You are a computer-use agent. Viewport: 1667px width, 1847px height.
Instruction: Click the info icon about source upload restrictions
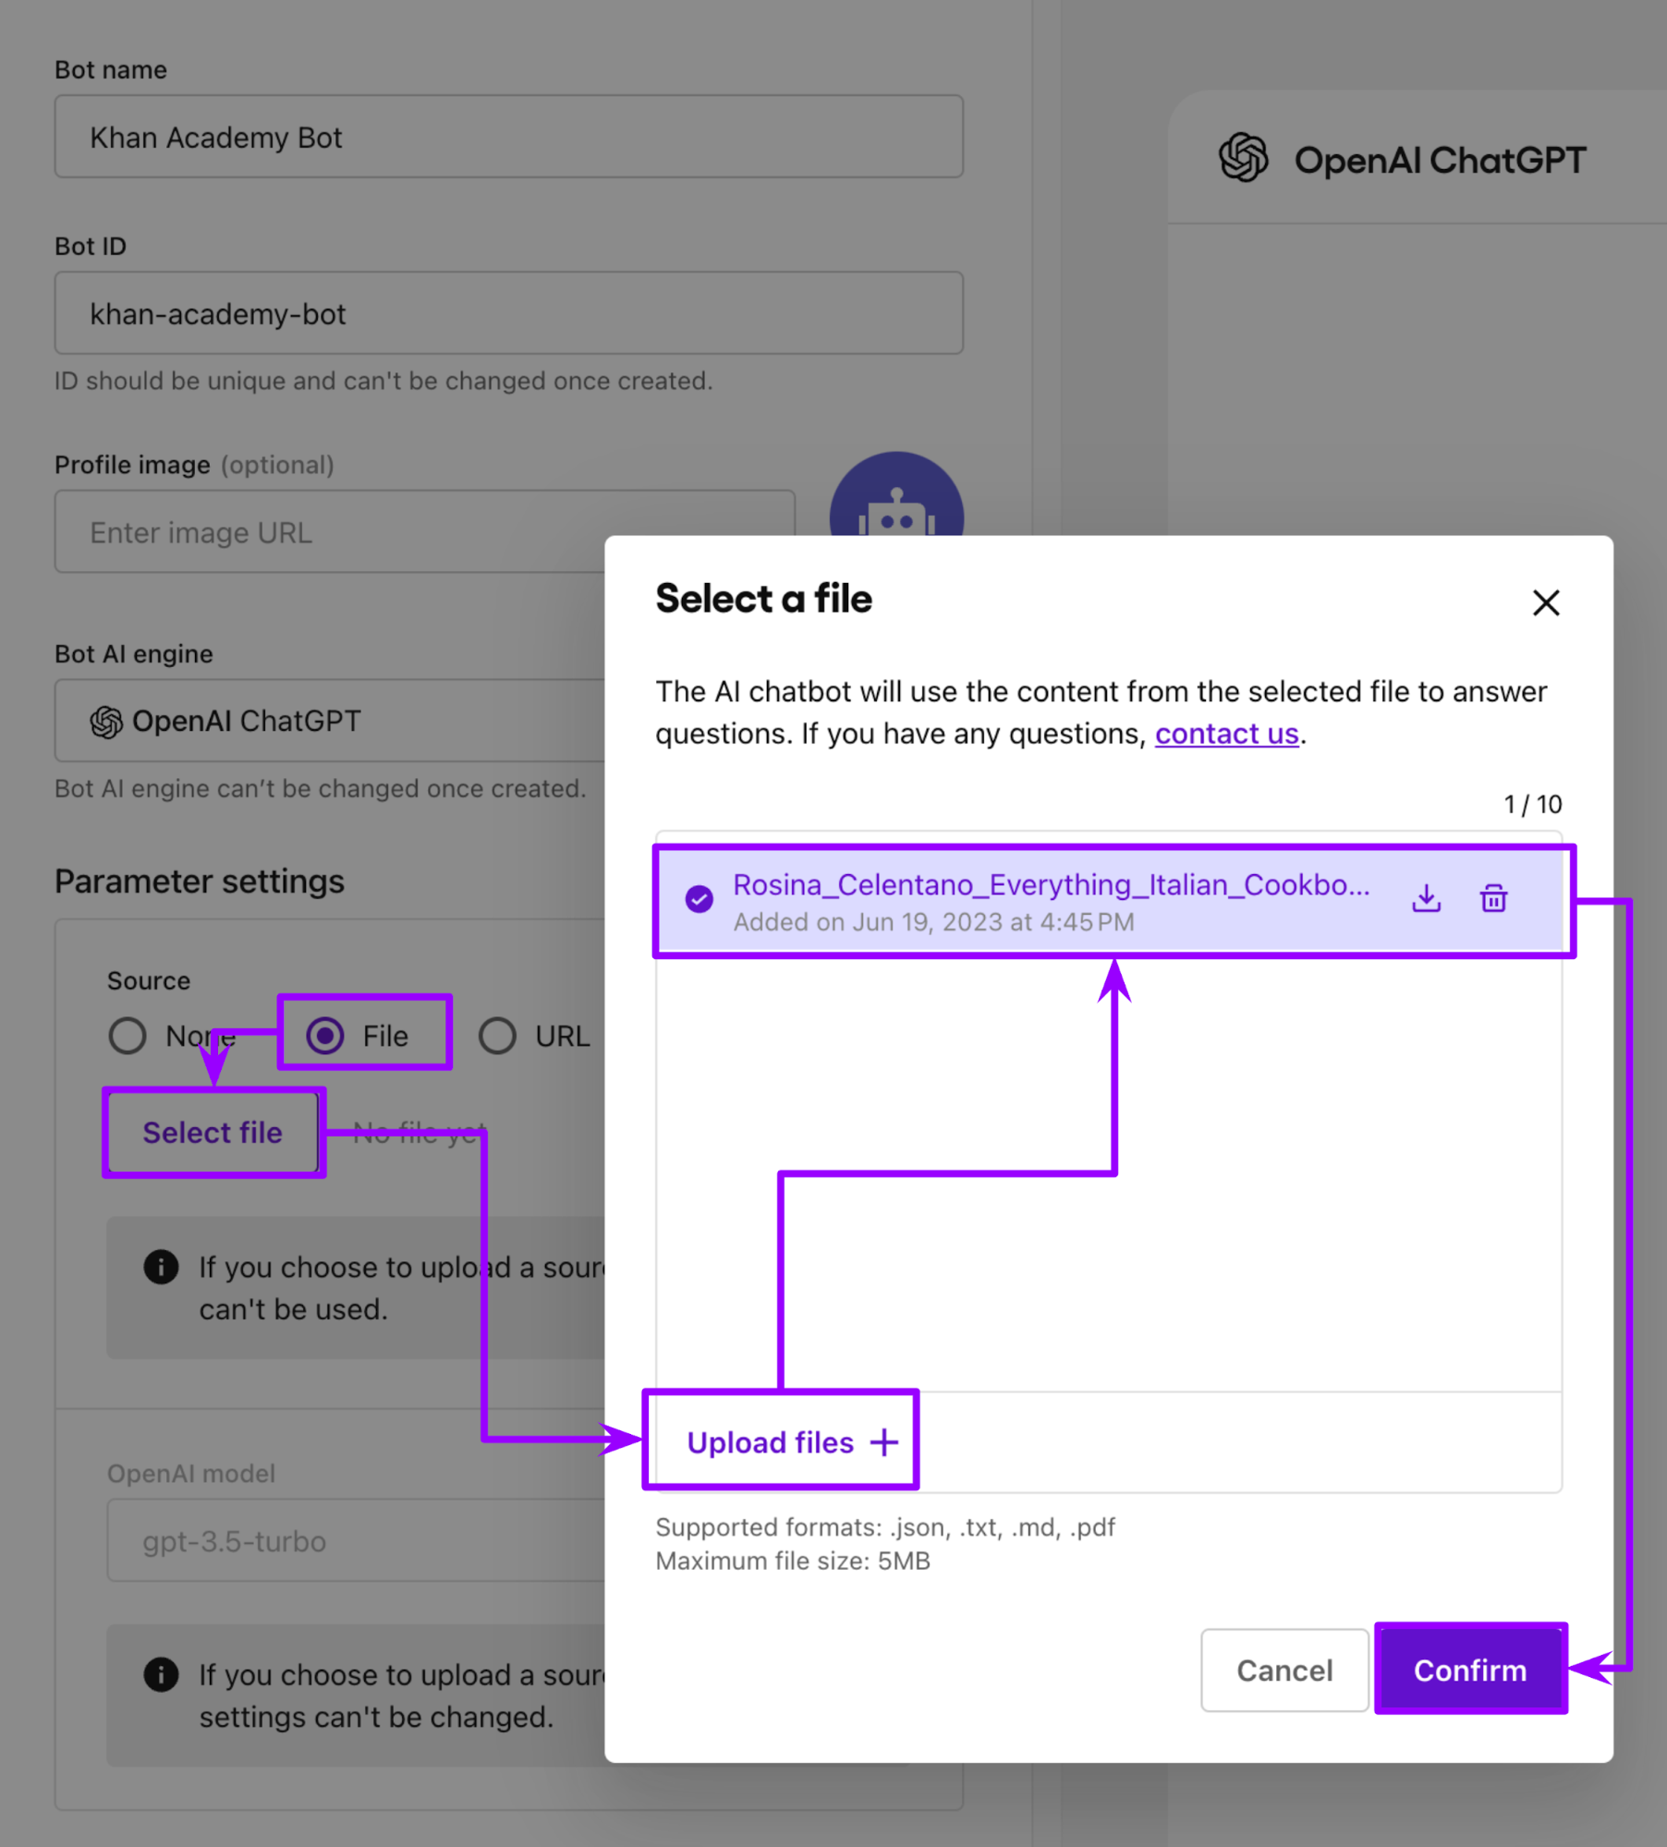pos(160,1267)
